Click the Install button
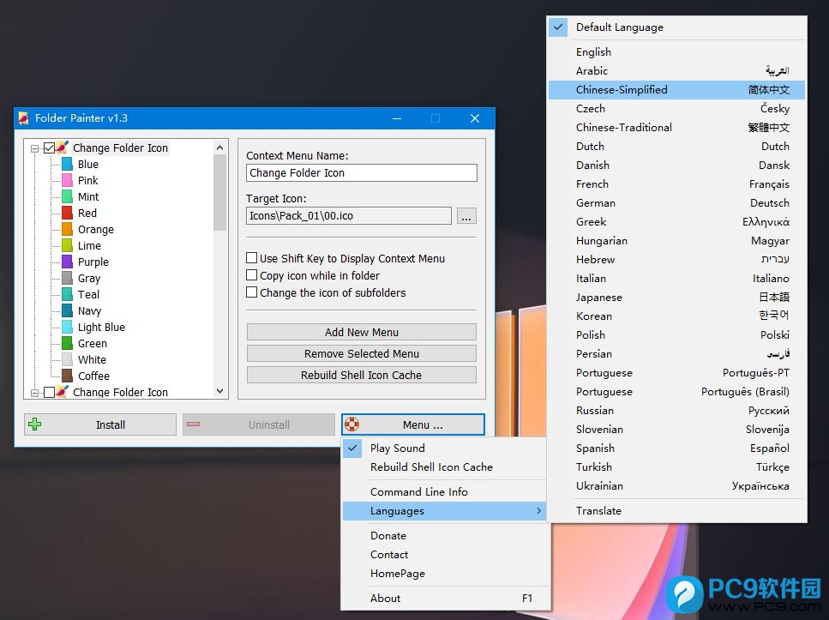 point(100,424)
